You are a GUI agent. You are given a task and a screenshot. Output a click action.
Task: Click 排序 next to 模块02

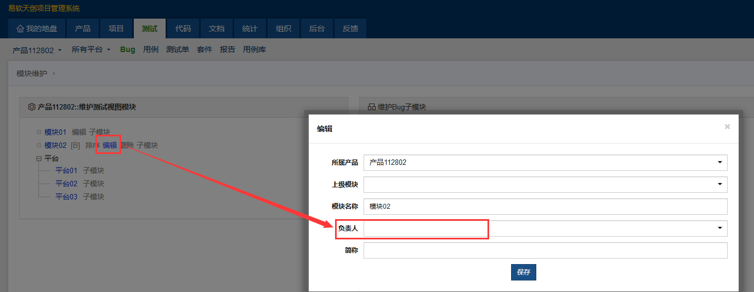(93, 145)
